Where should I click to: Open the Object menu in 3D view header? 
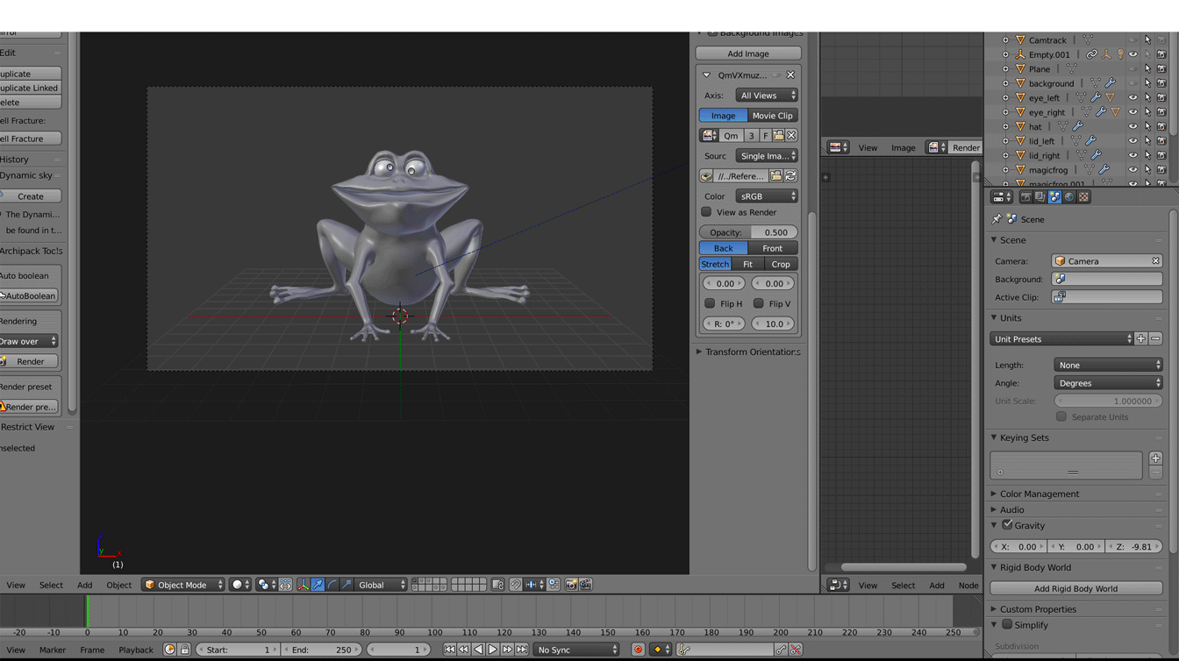coord(118,585)
